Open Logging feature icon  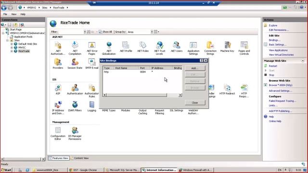(92, 107)
